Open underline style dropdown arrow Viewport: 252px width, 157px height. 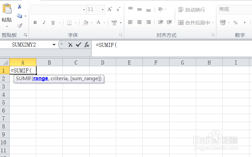coord(59,23)
